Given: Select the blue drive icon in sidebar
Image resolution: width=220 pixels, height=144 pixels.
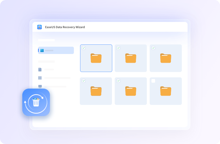Looking at the screenshot, I should tap(42, 50).
